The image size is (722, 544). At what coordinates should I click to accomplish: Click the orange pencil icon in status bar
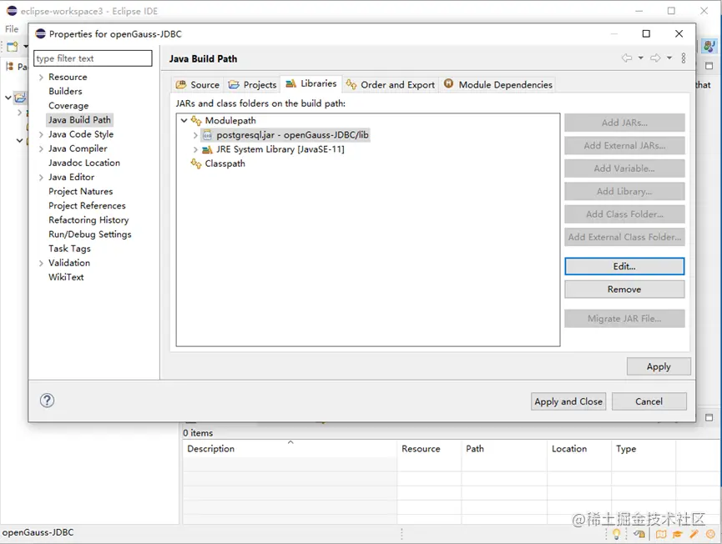pyautogui.click(x=694, y=534)
